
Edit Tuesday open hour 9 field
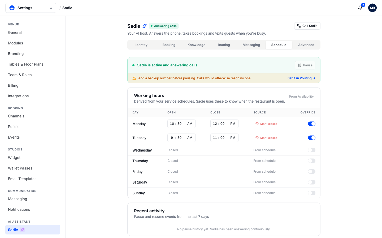[172, 138]
